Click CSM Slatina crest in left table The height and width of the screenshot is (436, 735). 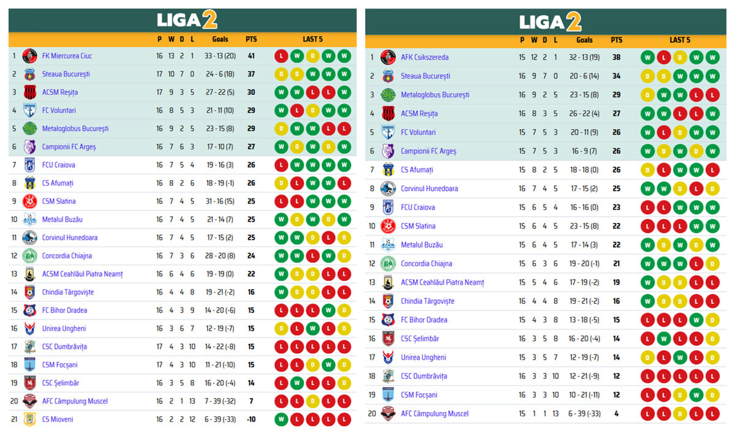(x=29, y=201)
